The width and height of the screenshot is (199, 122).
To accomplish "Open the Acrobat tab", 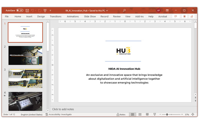I will pyautogui.click(x=163, y=16).
